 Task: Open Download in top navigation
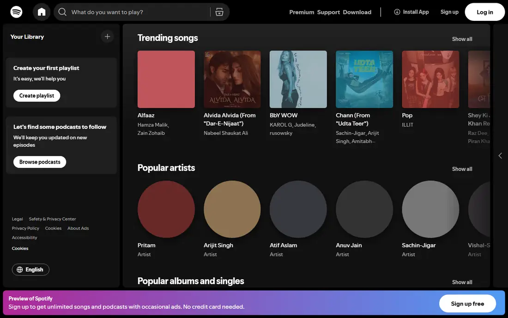click(x=357, y=12)
